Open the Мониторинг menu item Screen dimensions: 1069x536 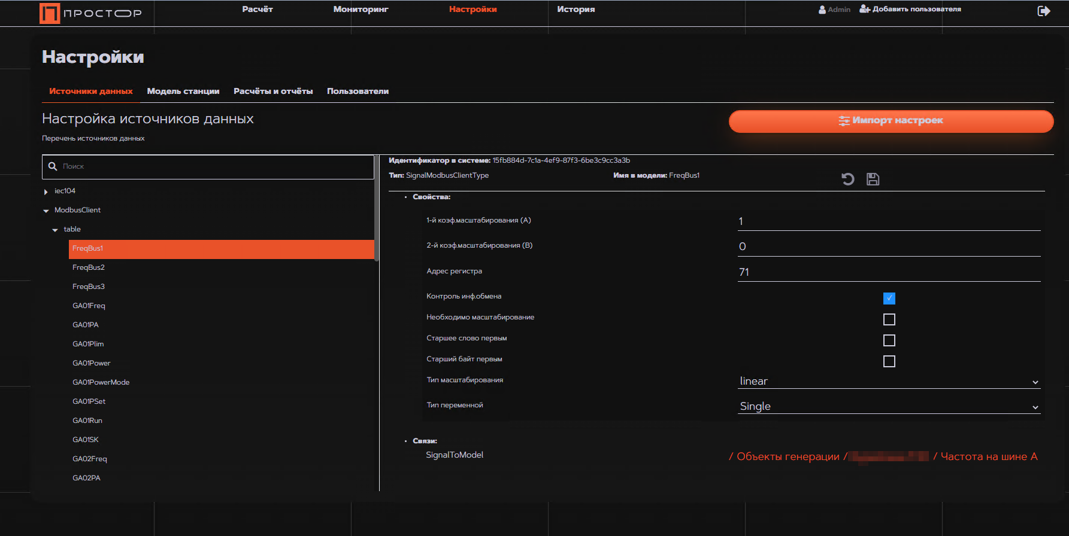coord(361,9)
